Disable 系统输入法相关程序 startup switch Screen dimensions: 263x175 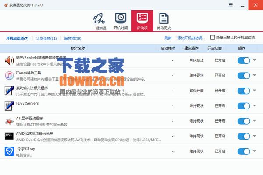coord(244,91)
